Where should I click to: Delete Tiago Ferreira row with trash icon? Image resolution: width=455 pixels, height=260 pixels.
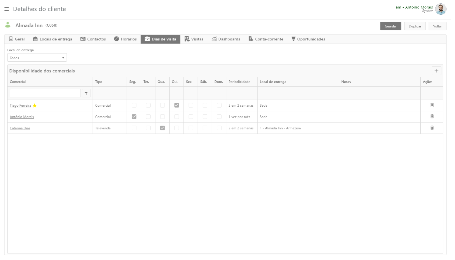432,105
